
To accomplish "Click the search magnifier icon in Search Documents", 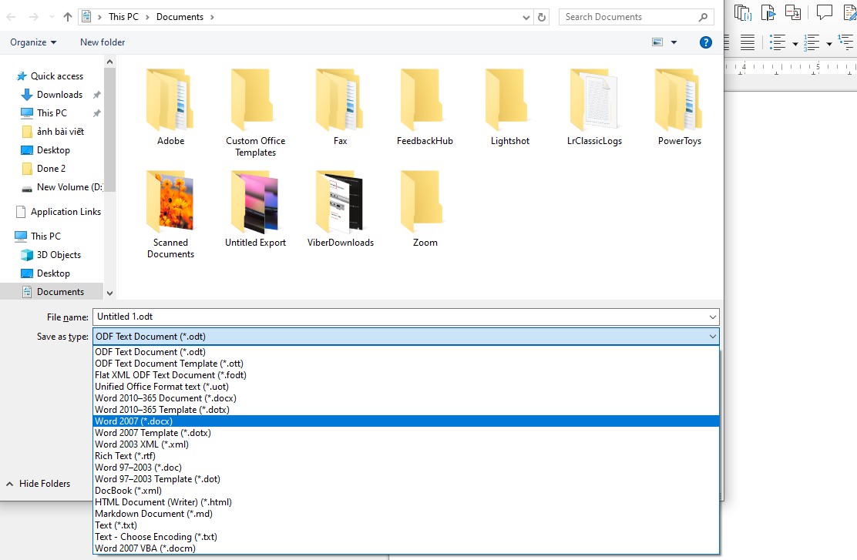I will [703, 17].
